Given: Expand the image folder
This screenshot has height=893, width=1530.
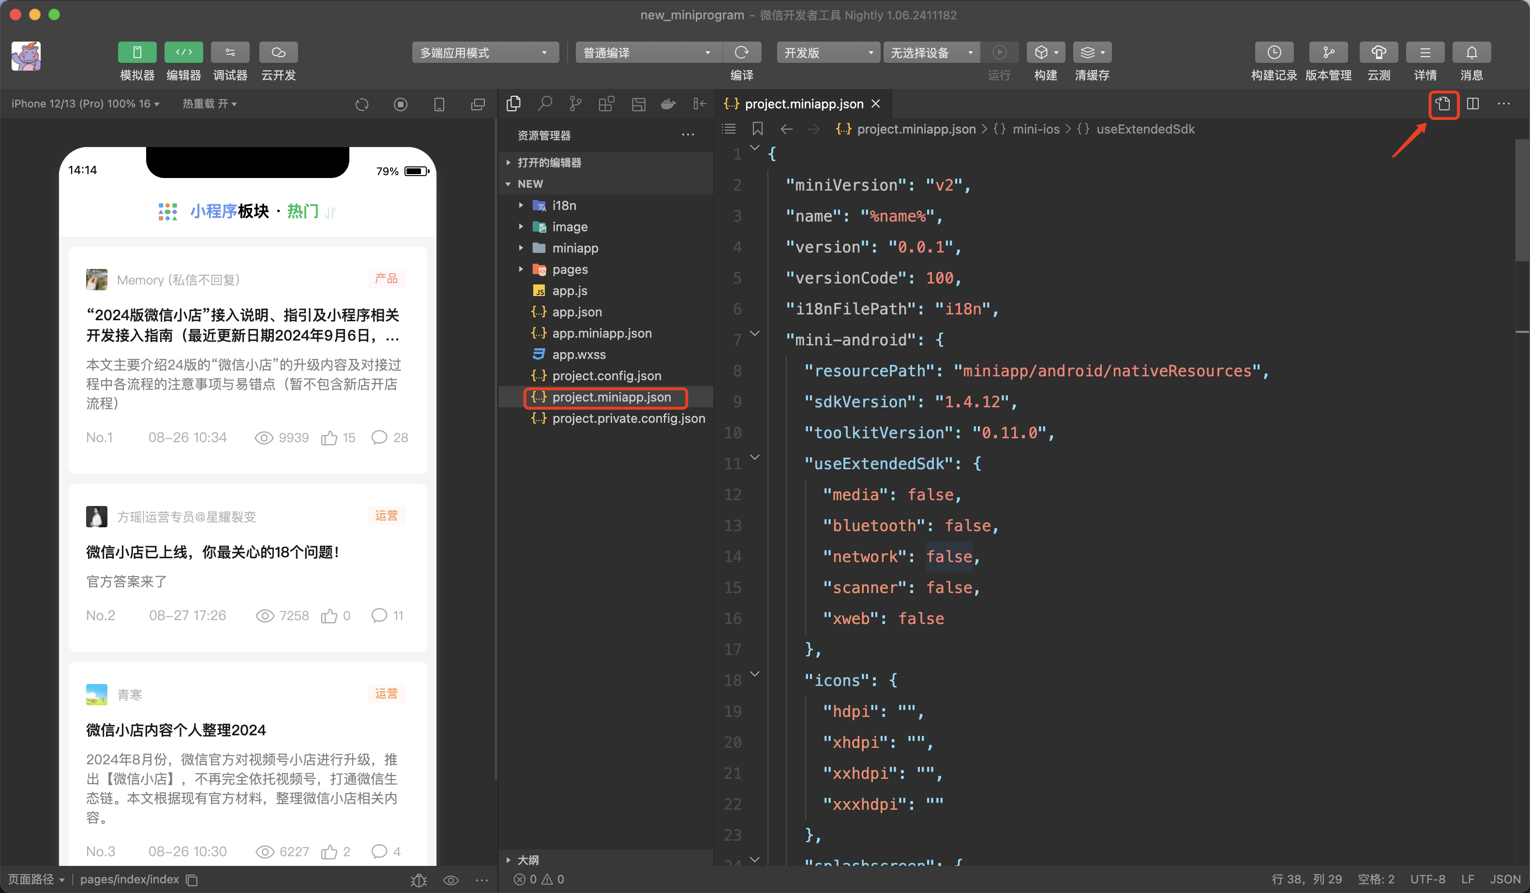Looking at the screenshot, I should pyautogui.click(x=605, y=226).
